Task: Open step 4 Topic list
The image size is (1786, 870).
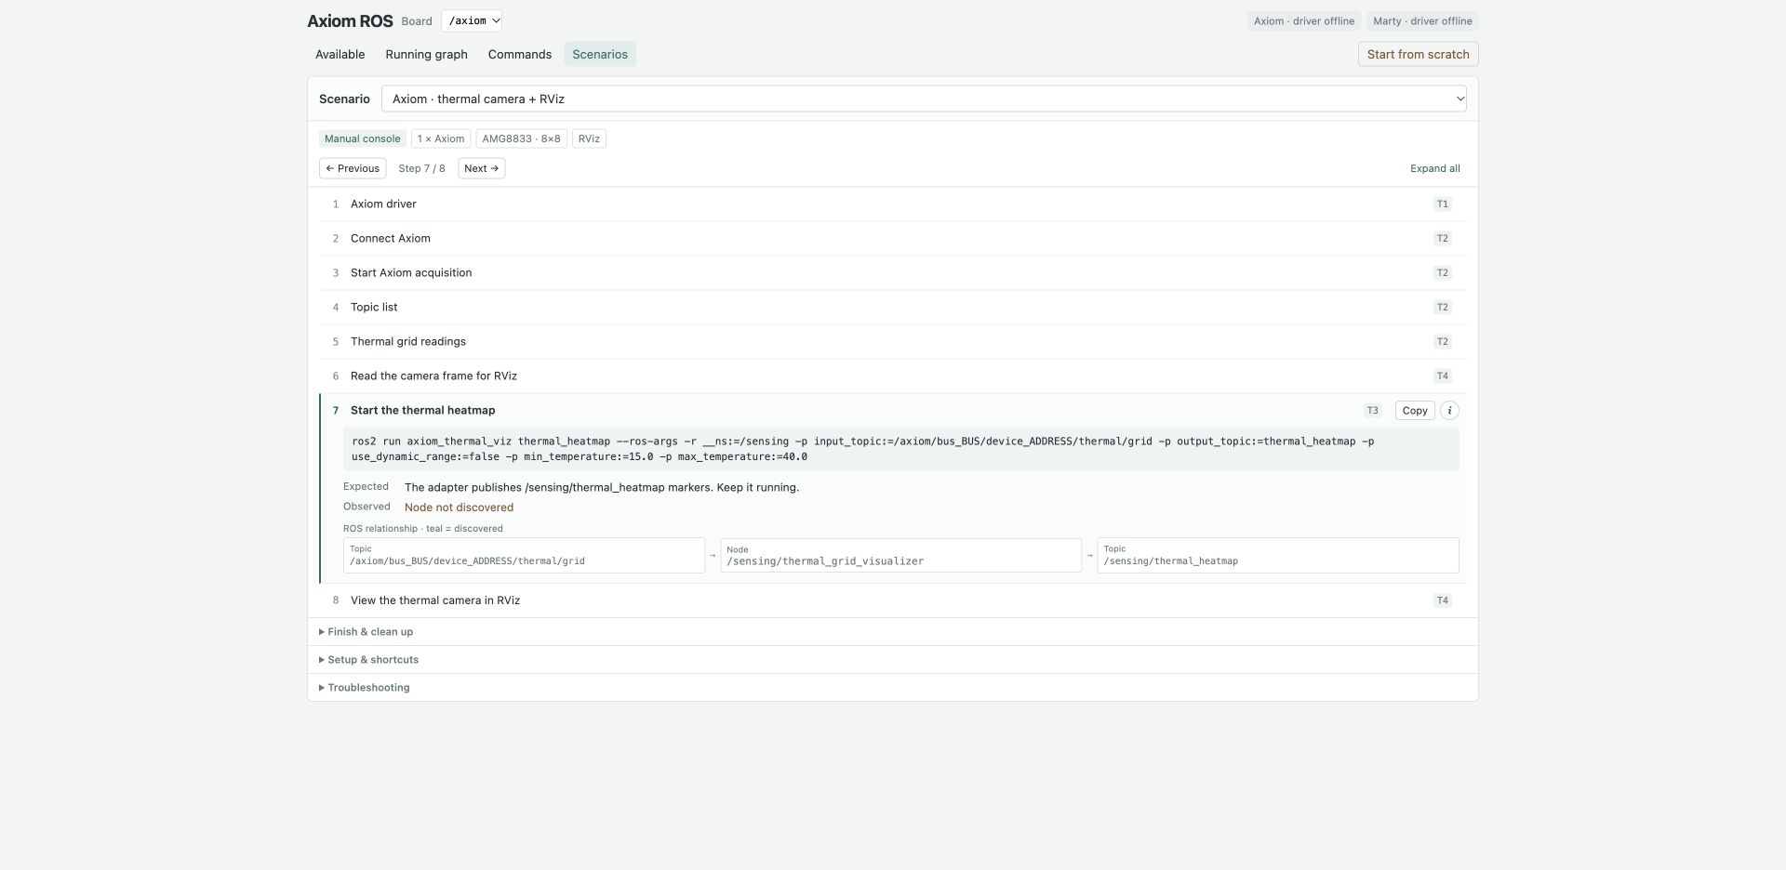Action: tap(892, 307)
